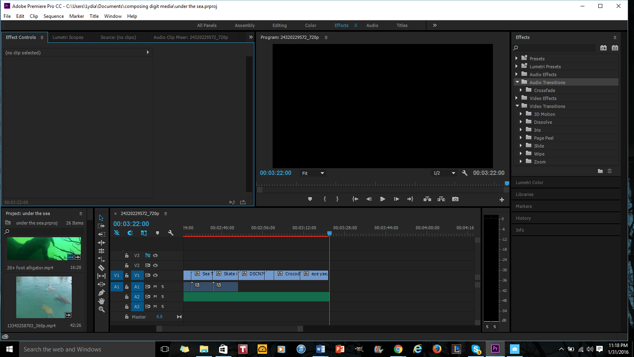Click the timeline horizontal zoom scrollbar
634x357 pixels.
click(x=230, y=328)
